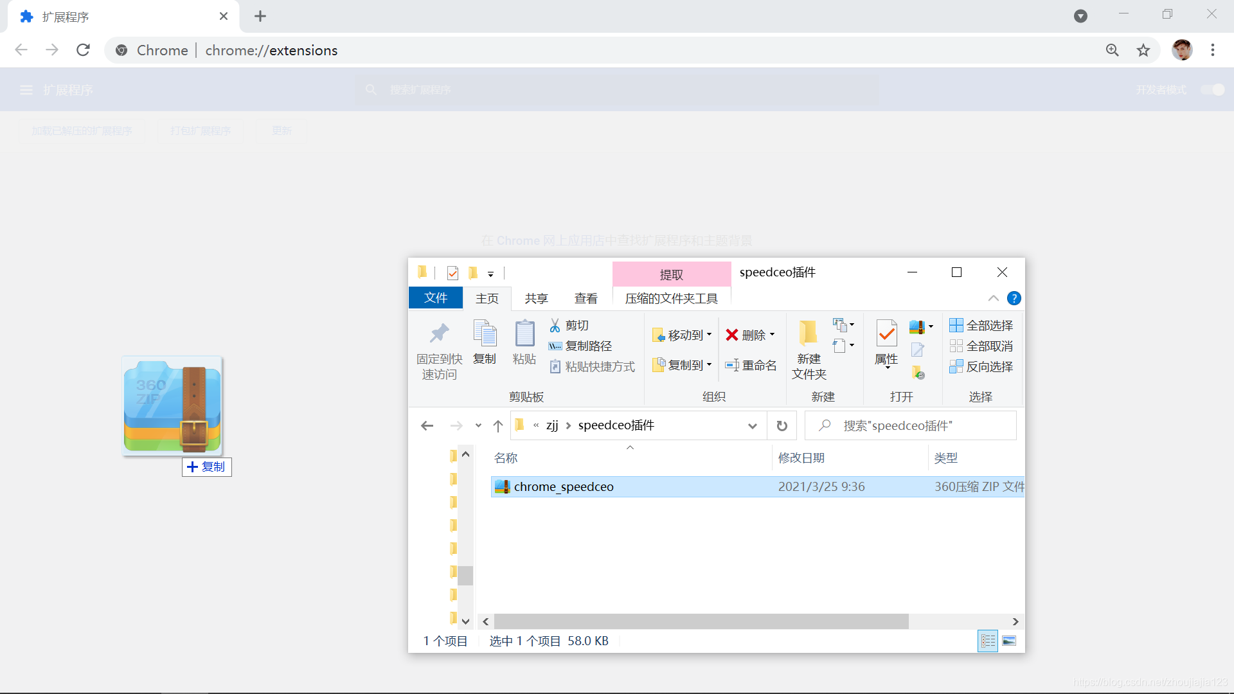Click Select all (全部选择) button
Image resolution: width=1234 pixels, height=694 pixels.
pos(981,326)
